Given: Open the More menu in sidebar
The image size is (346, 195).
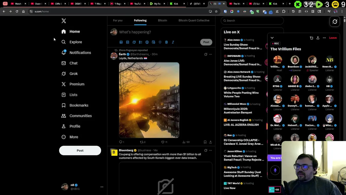Looking at the screenshot, I should (70, 137).
